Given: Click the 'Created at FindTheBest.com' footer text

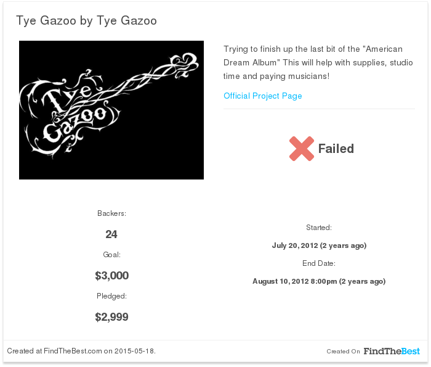Looking at the screenshot, I should pos(81,351).
